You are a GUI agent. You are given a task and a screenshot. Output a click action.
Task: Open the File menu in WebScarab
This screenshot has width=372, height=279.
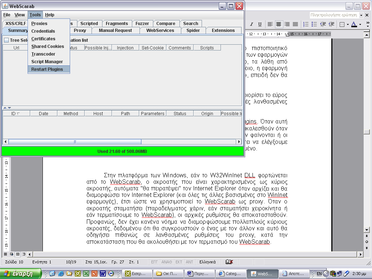coord(7,15)
